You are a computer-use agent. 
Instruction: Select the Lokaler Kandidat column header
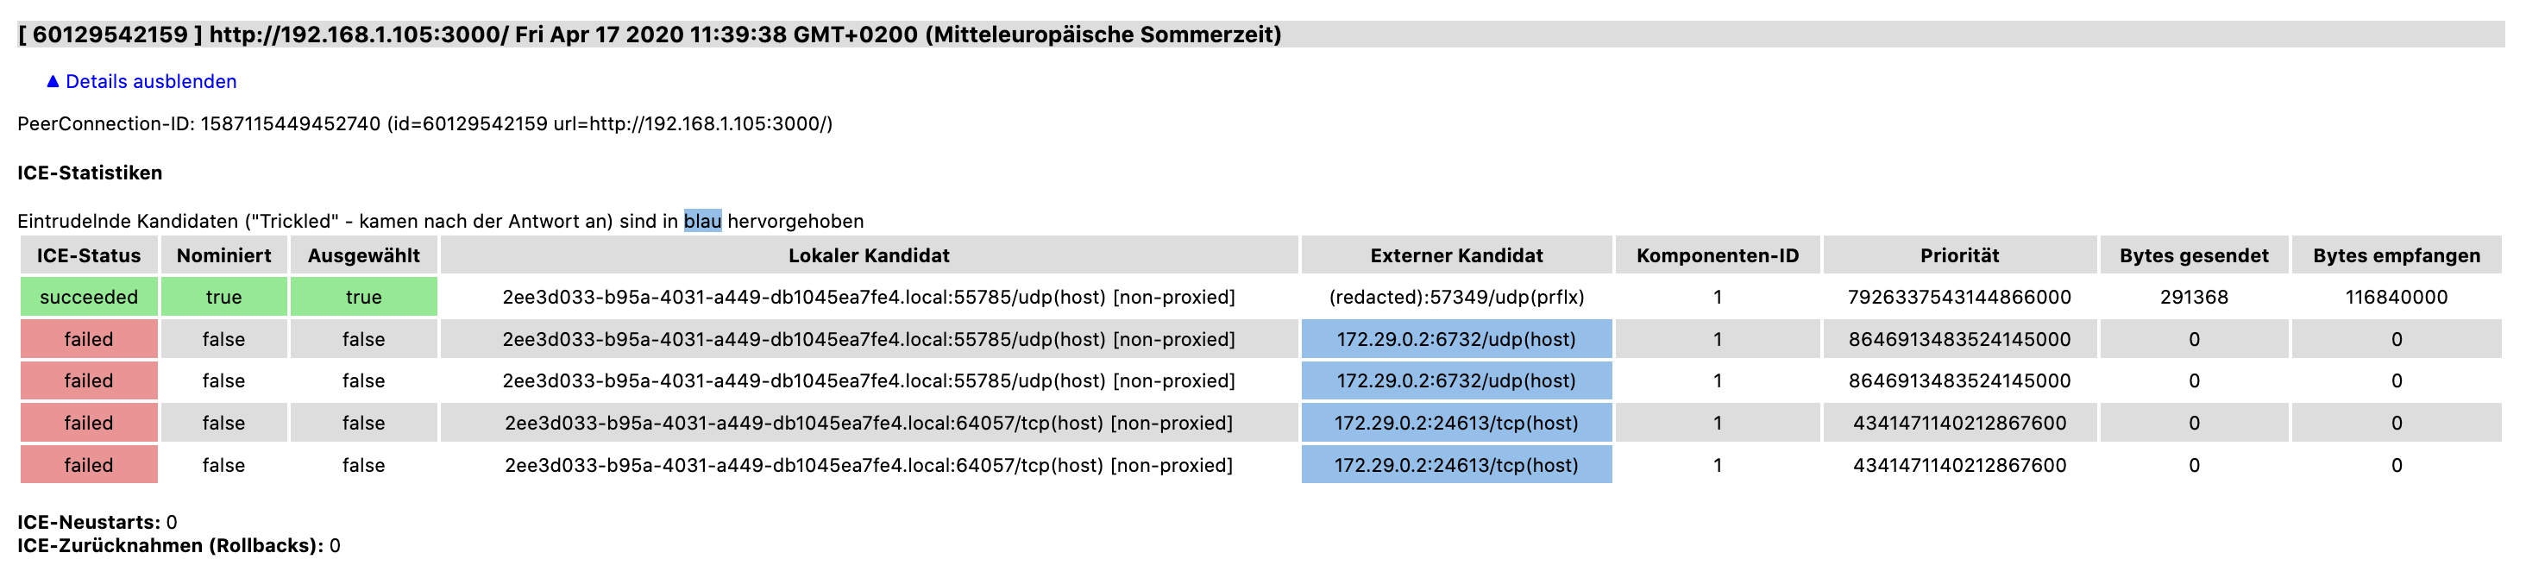point(869,255)
